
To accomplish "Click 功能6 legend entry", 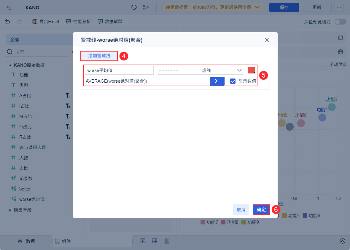I will pos(311,215).
